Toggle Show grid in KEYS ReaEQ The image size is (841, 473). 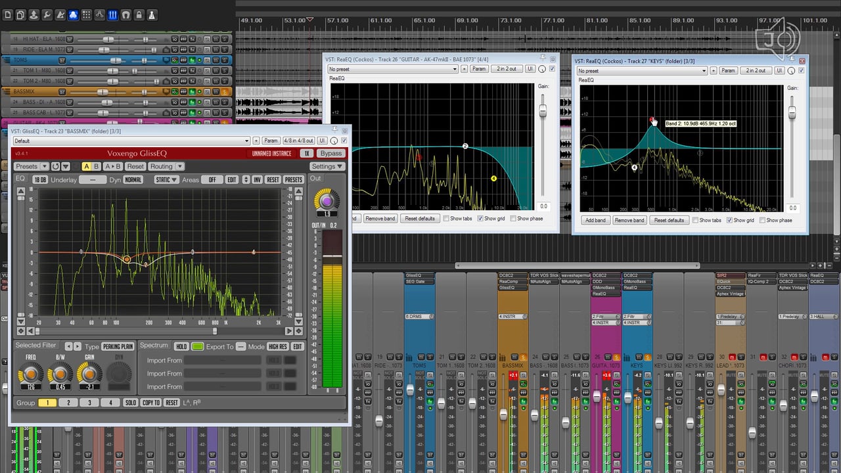click(x=730, y=220)
